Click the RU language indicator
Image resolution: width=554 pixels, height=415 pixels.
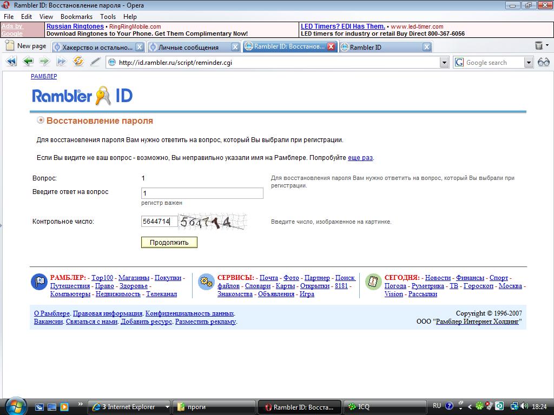(437, 406)
